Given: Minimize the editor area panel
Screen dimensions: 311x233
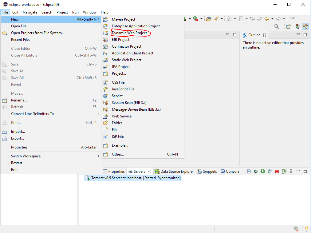Looking at the screenshot, I should 228,34.
